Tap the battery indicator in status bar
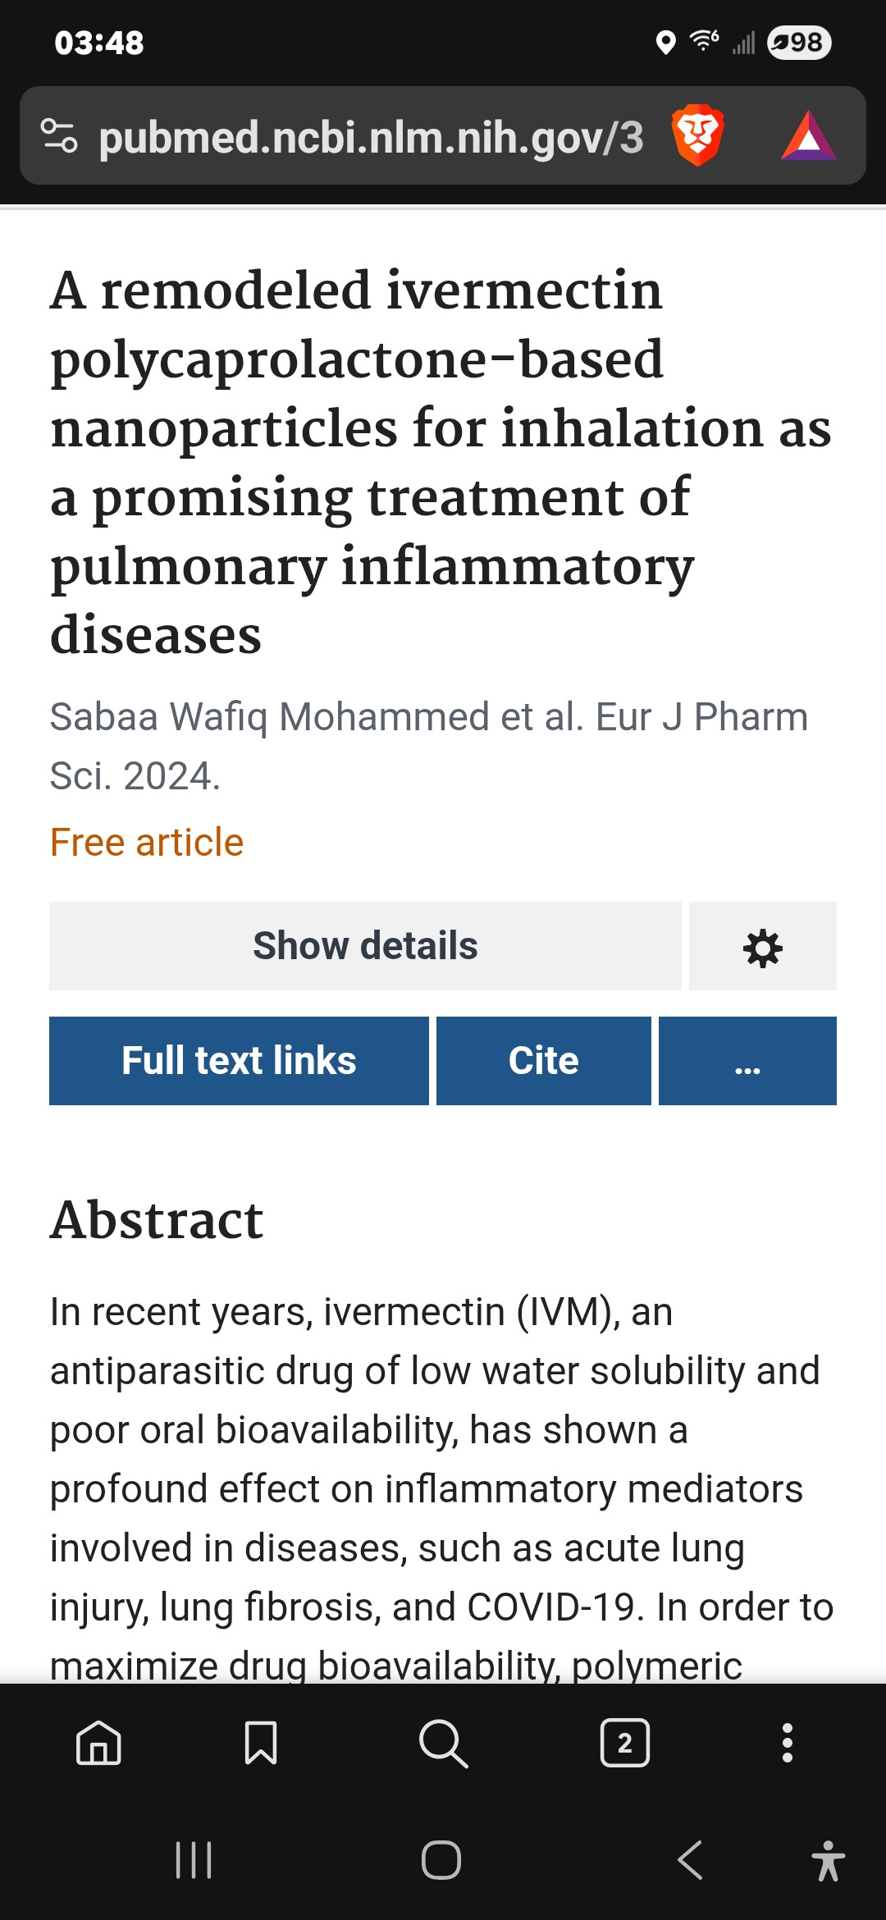The image size is (886, 1920). click(798, 43)
